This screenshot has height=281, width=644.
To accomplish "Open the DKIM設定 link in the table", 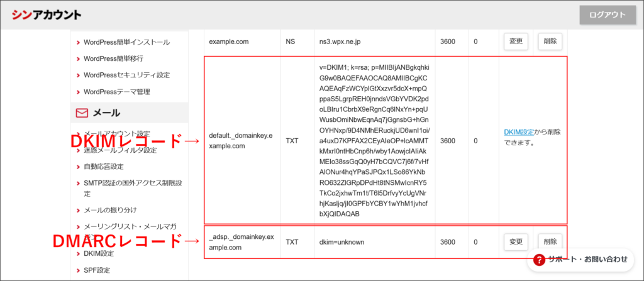I will 519,132.
